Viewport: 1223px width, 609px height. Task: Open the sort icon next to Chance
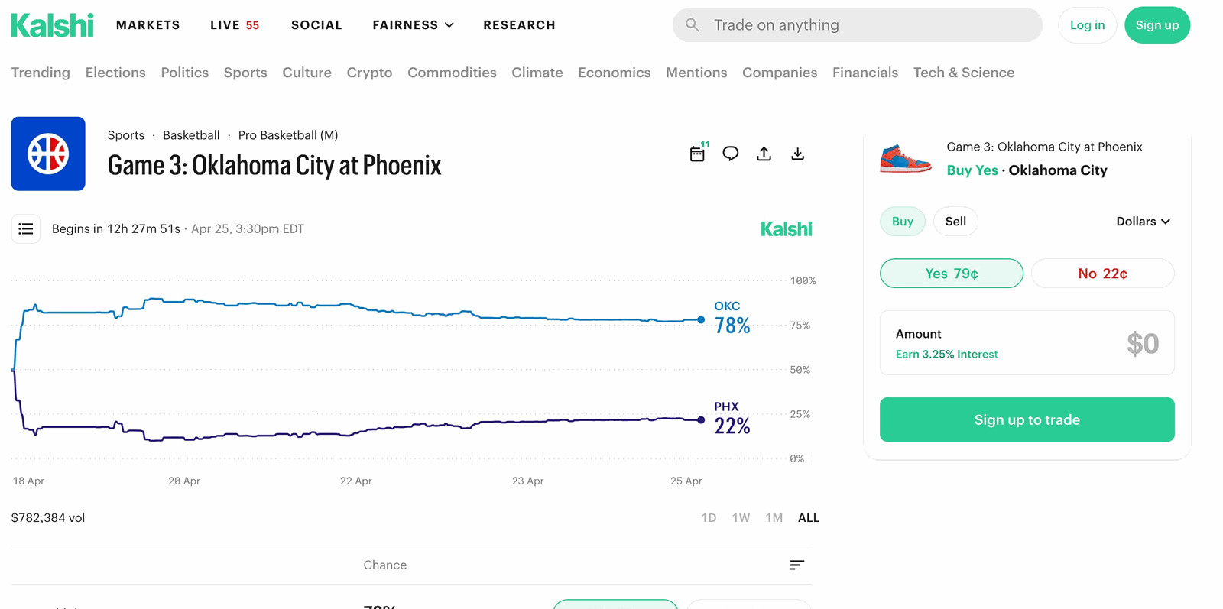click(x=796, y=565)
